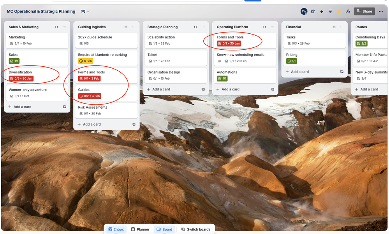Open board visibility people icon
The height and width of the screenshot is (234, 389).
click(x=348, y=11)
